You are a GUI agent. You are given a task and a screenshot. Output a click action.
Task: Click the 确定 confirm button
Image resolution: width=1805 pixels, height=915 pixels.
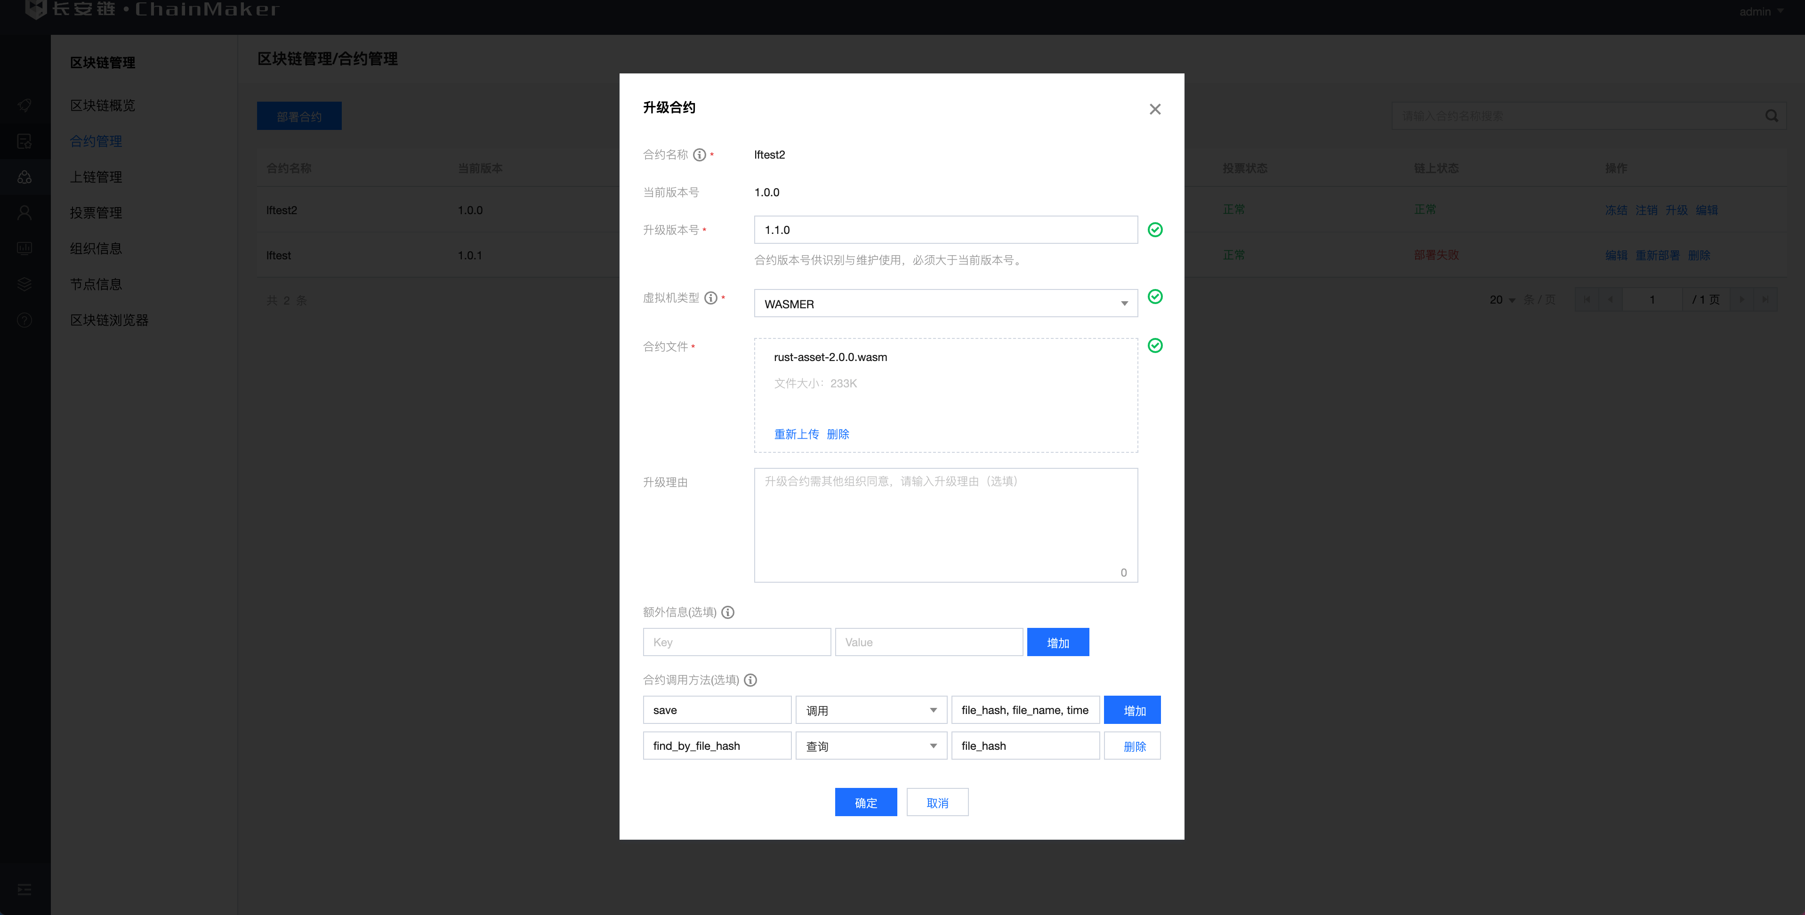(865, 803)
